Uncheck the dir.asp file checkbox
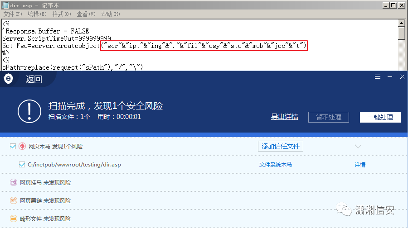The height and width of the screenshot is (228, 408). pyautogui.click(x=22, y=164)
